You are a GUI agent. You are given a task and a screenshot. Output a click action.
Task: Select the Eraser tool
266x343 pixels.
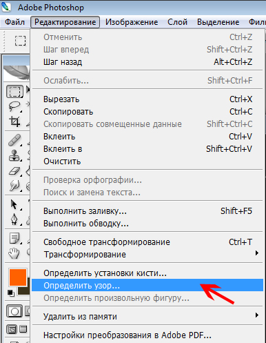pos(14,171)
